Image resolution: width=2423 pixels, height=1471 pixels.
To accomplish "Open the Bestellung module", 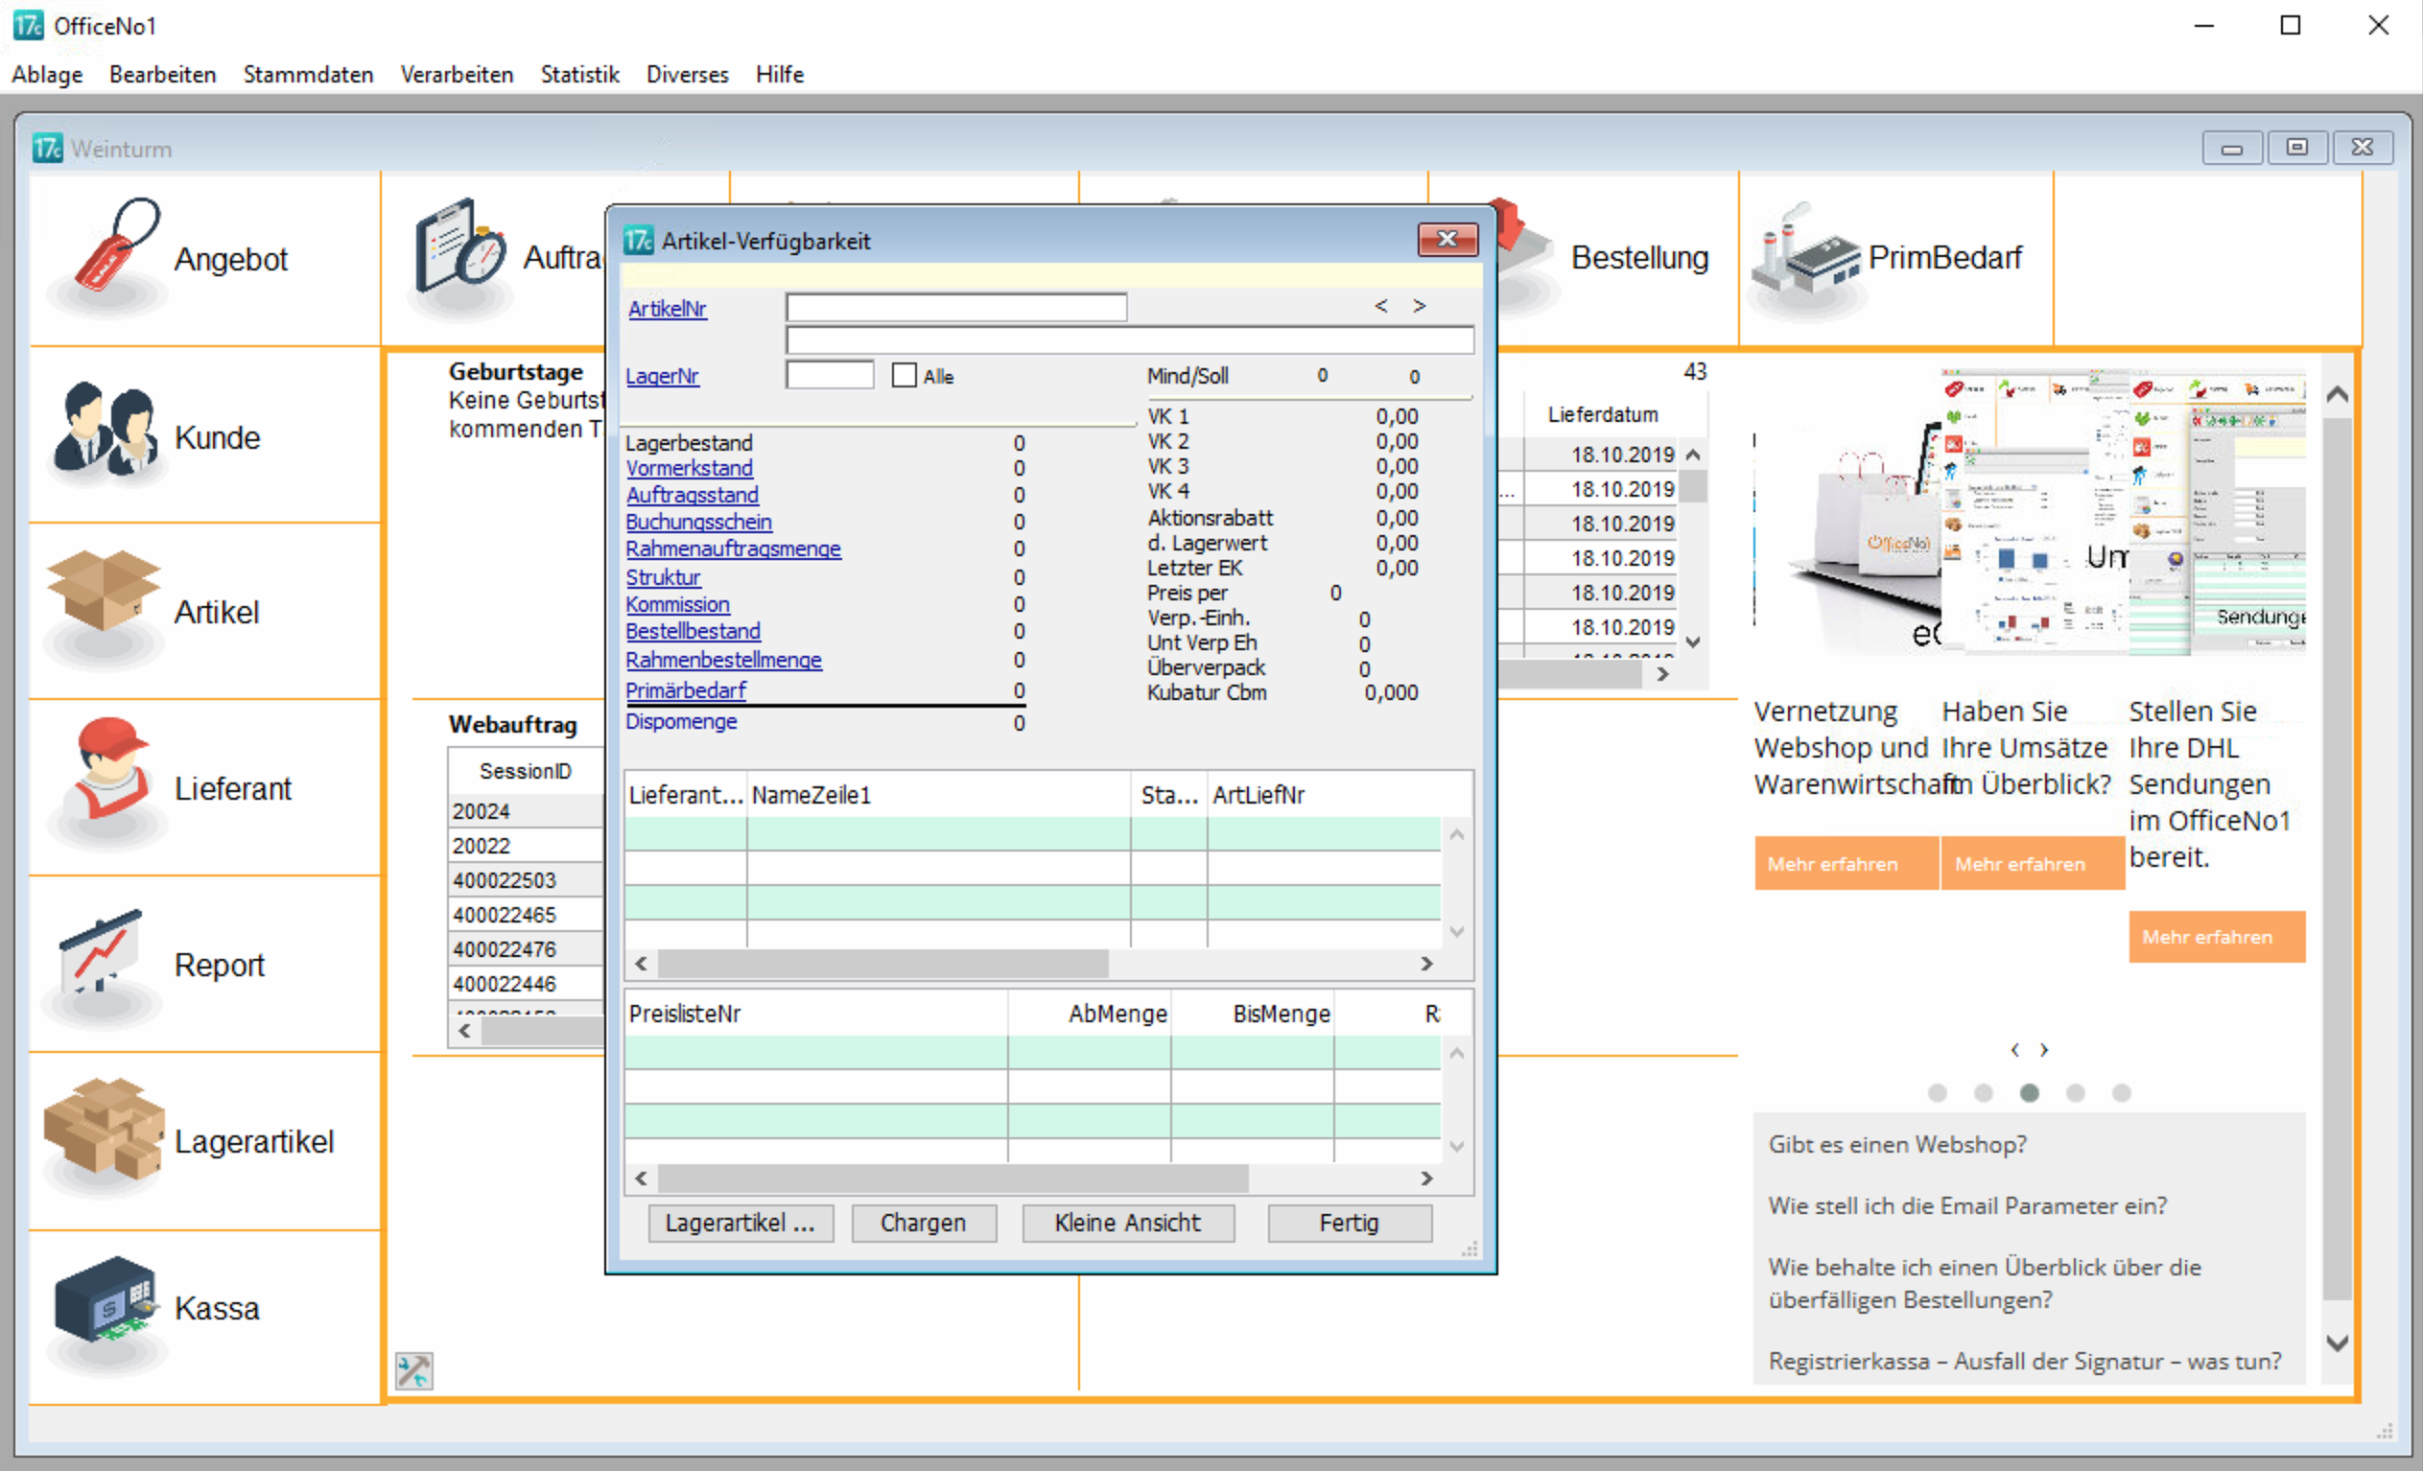I will click(1638, 258).
